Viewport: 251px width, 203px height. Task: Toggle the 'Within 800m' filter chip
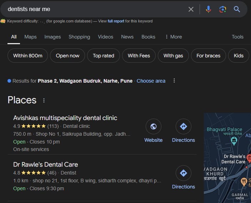[28, 56]
